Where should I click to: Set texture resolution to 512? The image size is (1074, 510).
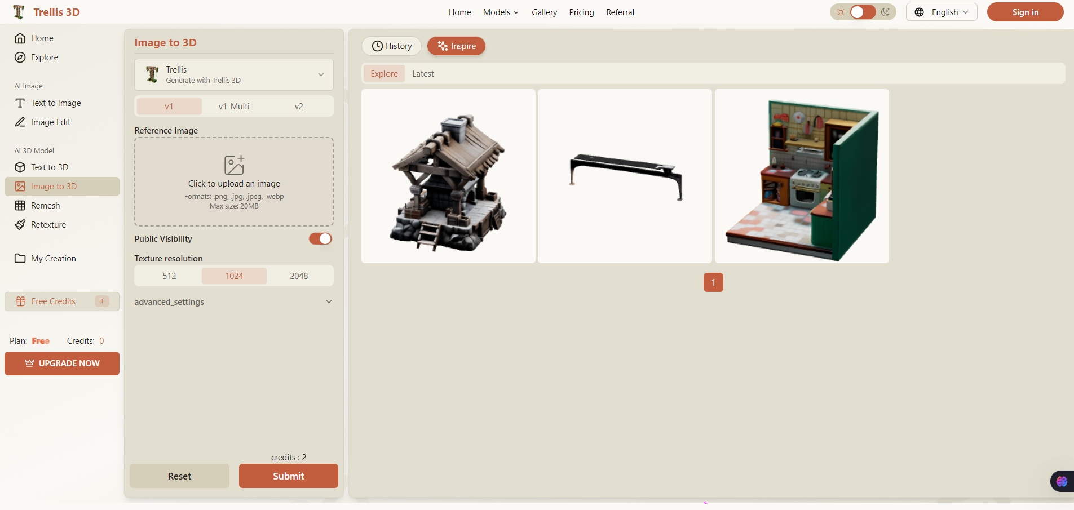pos(169,276)
